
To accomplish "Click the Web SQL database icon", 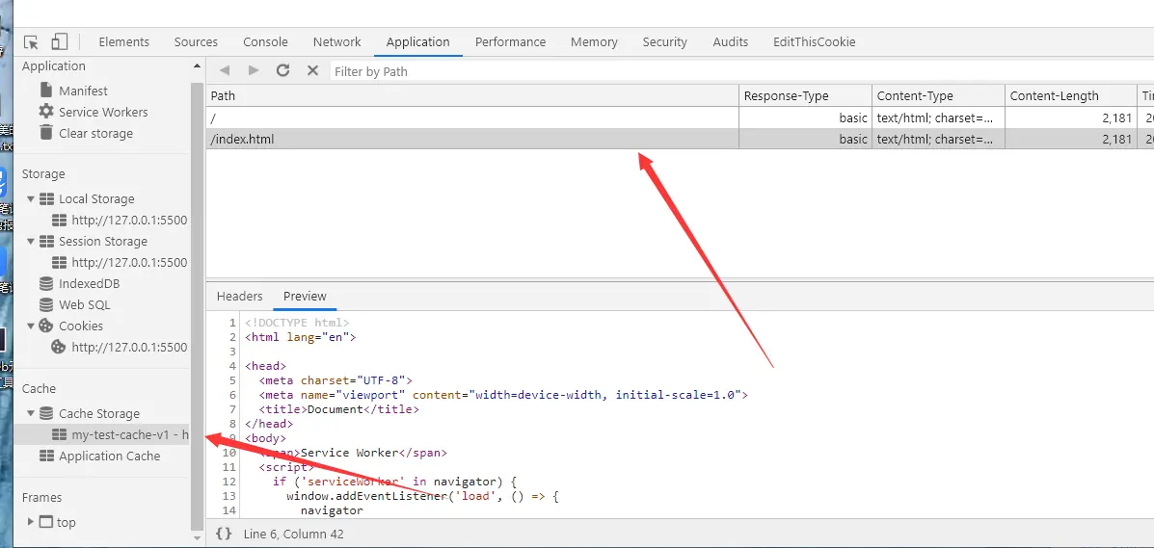I will tap(46, 304).
